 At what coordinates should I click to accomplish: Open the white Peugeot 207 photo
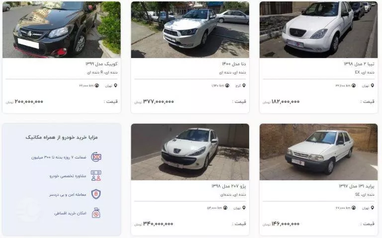point(190,152)
